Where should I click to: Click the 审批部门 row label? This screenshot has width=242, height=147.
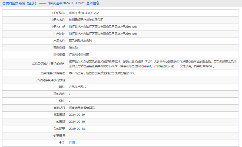59,108
